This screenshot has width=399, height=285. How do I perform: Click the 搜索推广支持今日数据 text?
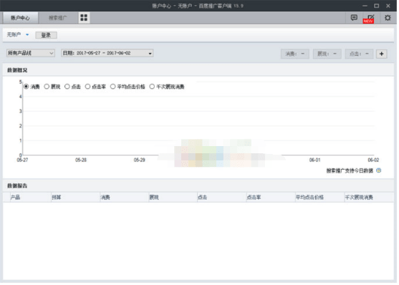350,170
